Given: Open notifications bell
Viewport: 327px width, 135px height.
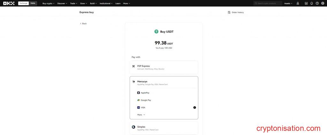Looking at the screenshot, I should pyautogui.click(x=312, y=3).
